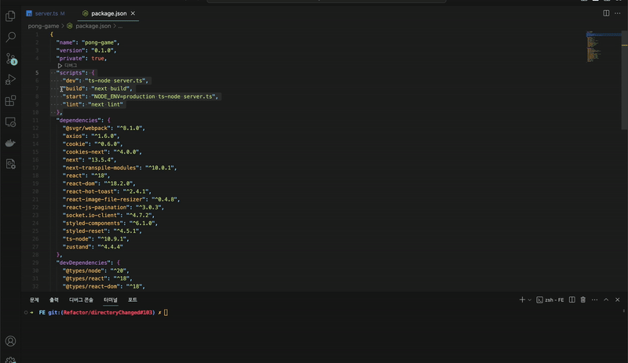Switch to the server.ts tab
Image resolution: width=628 pixels, height=363 pixels.
tap(46, 13)
